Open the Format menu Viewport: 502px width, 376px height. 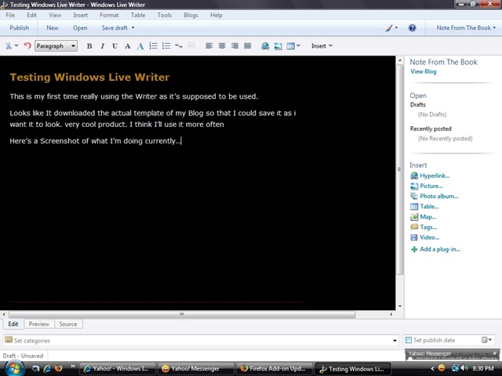109,15
